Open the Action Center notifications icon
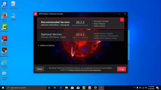The width and height of the screenshot is (161, 90). 158,88
